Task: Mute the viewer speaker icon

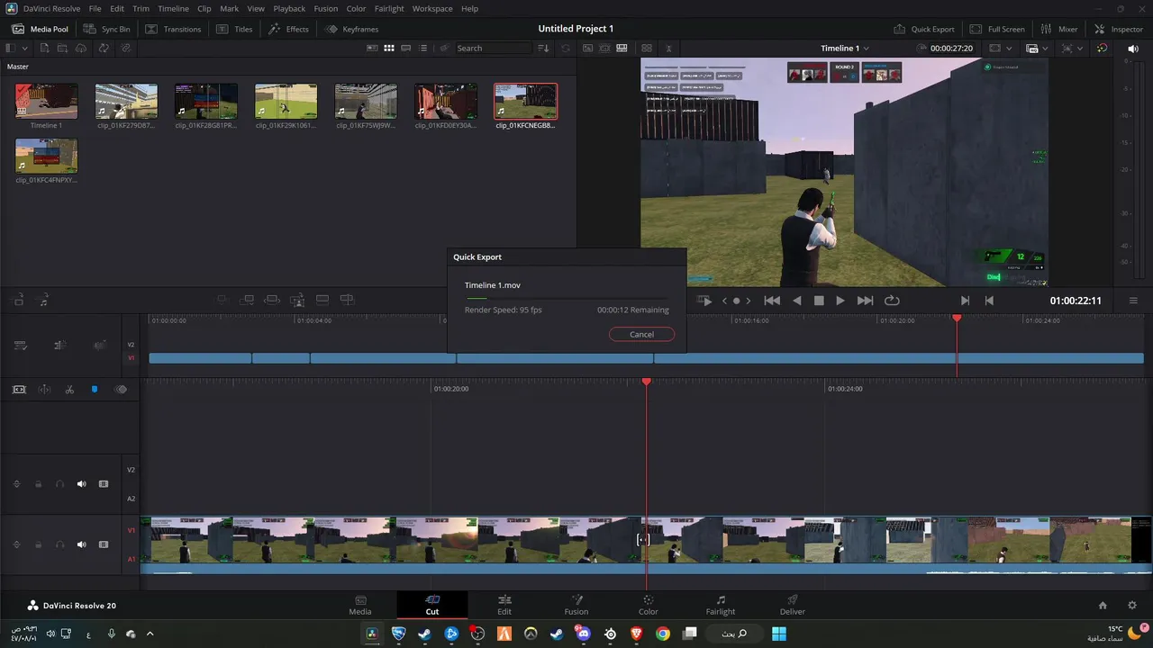Action: [1133, 48]
